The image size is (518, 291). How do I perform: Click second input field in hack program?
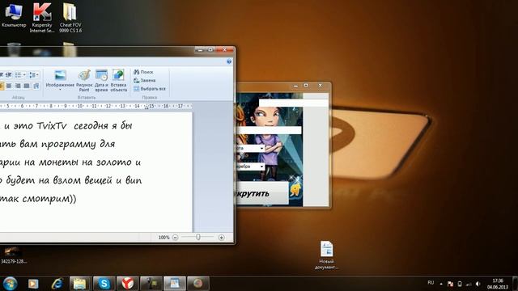click(269, 130)
